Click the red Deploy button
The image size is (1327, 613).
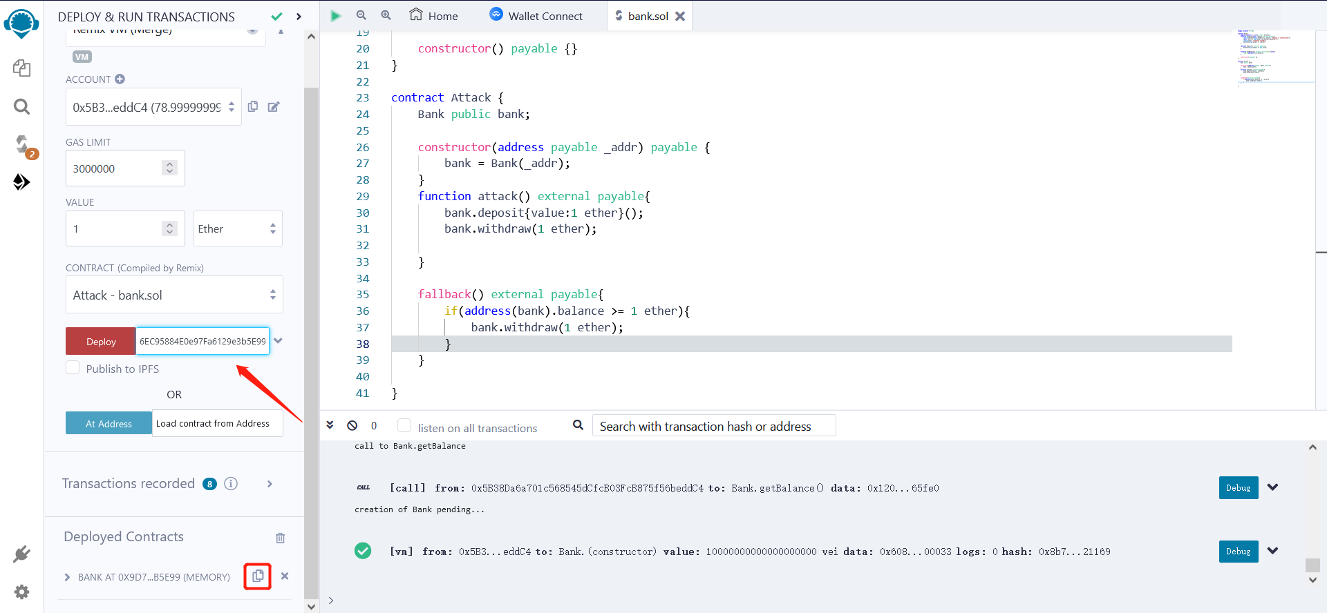pyautogui.click(x=101, y=341)
